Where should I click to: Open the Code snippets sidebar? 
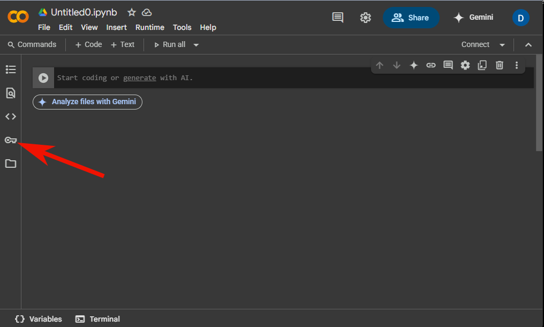click(11, 116)
